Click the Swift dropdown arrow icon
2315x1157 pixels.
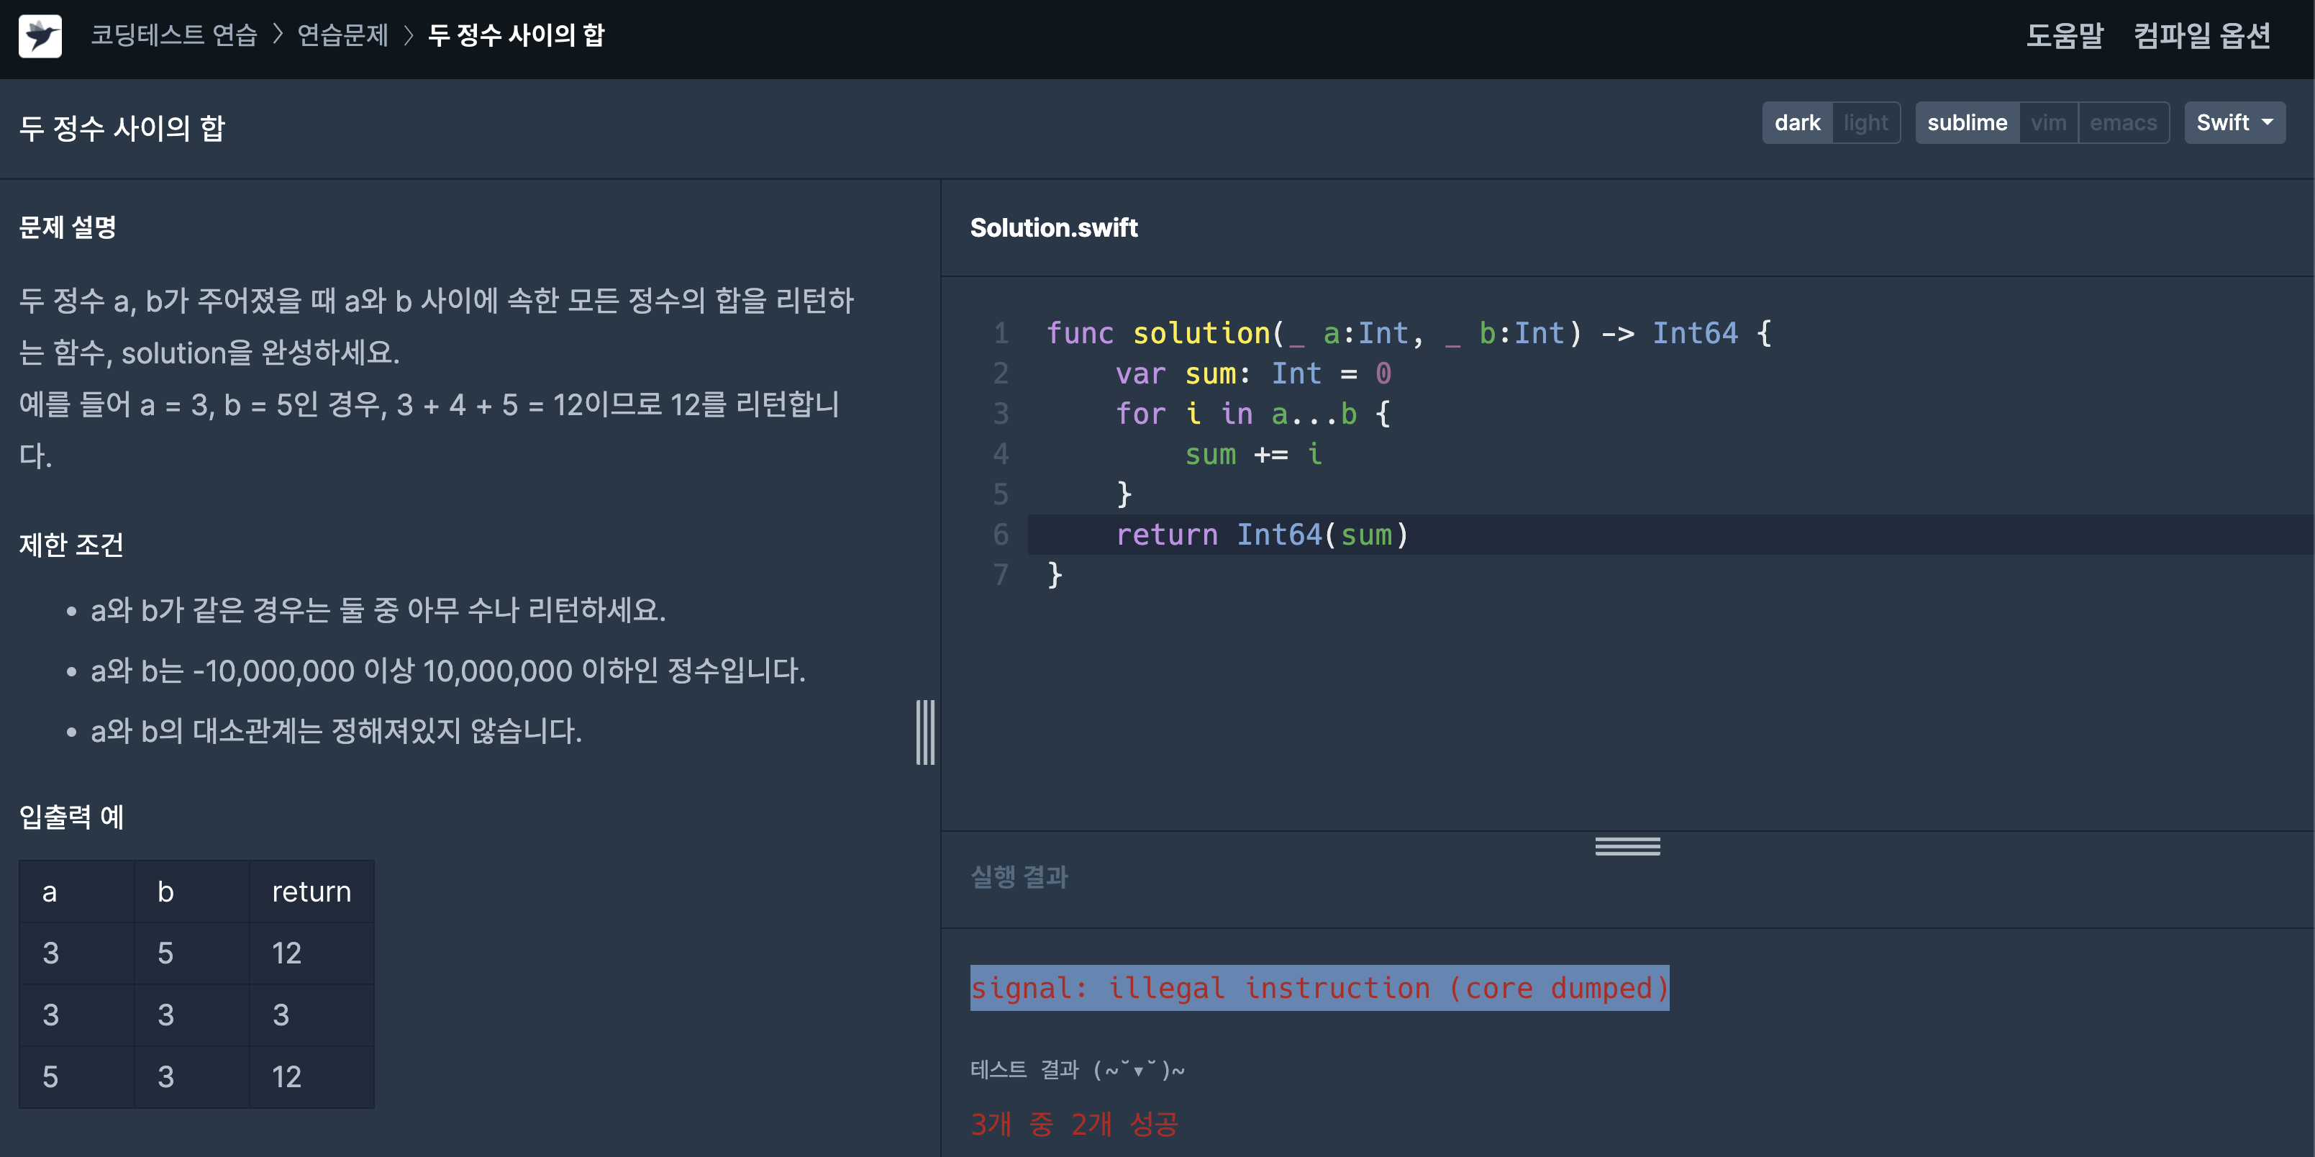tap(2267, 122)
